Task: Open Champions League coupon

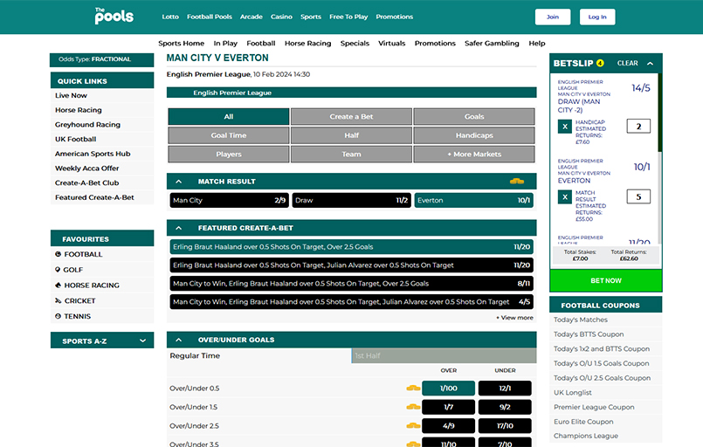Action: coord(585,436)
